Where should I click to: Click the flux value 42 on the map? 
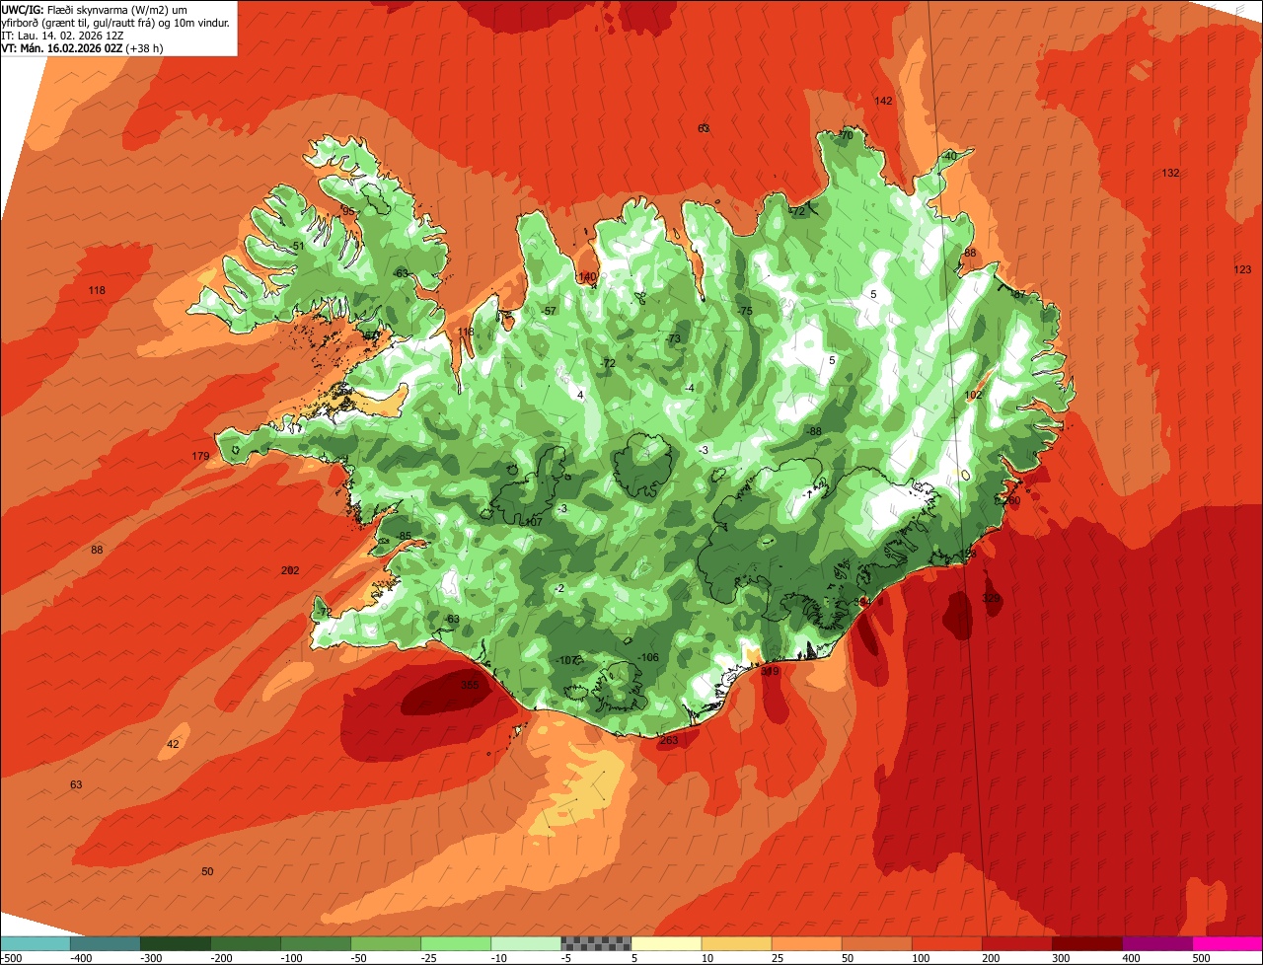174,744
